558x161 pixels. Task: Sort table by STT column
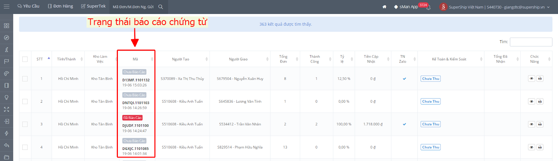(x=42, y=59)
